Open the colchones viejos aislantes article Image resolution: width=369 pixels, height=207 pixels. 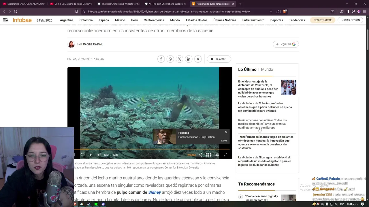(x=266, y=142)
